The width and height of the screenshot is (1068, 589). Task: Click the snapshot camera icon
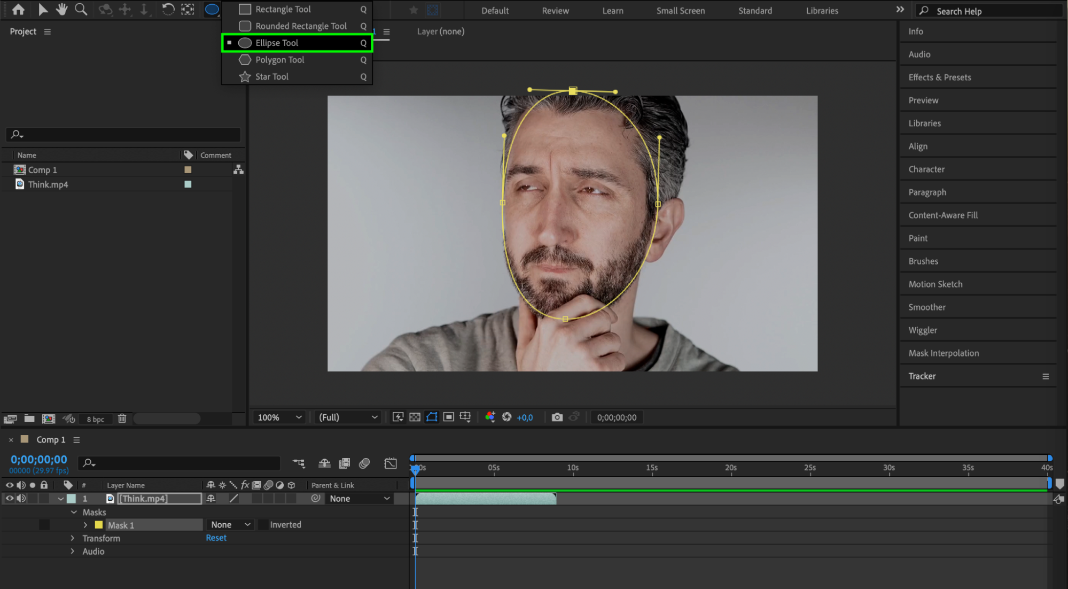557,417
